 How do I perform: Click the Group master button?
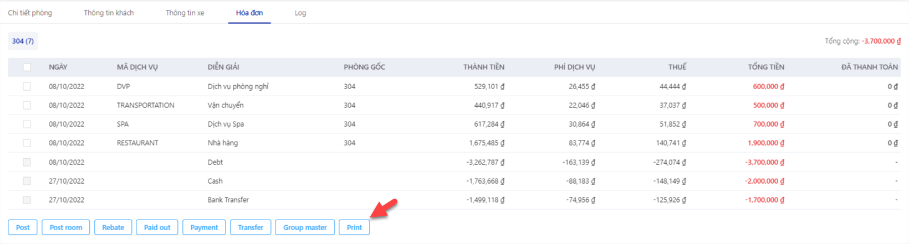pos(305,227)
